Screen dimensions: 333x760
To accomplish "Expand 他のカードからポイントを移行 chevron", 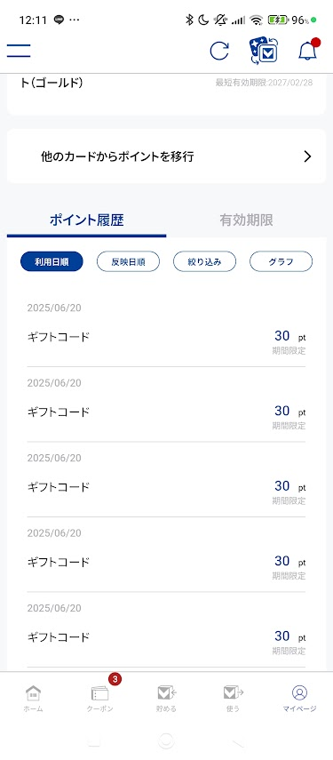I will (307, 156).
